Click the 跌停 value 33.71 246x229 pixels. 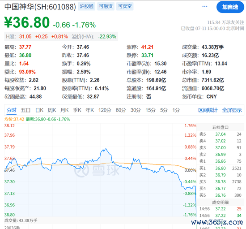pos(147,55)
